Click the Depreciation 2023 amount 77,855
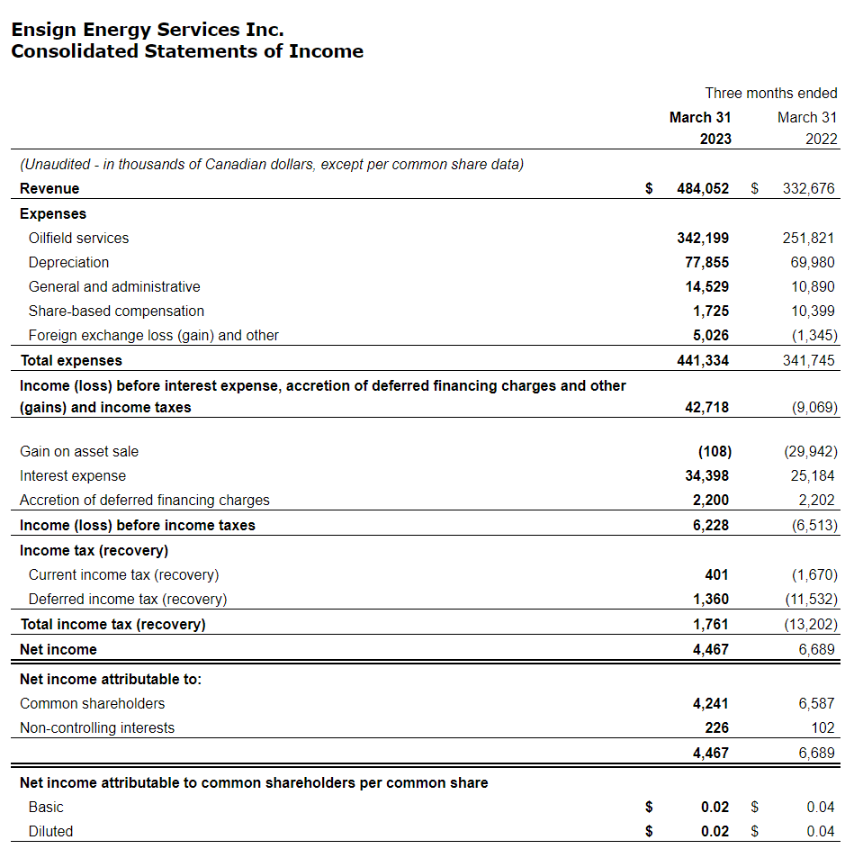 tap(707, 263)
